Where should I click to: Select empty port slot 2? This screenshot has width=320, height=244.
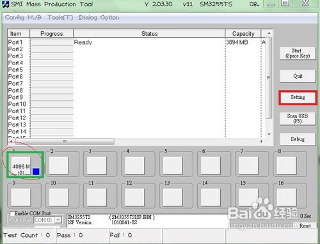[x=59, y=165]
